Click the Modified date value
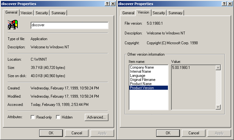 click(65, 96)
